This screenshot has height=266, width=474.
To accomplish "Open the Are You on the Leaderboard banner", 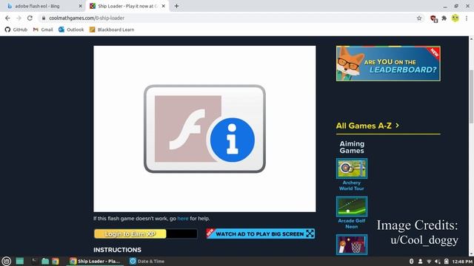I will pyautogui.click(x=388, y=64).
